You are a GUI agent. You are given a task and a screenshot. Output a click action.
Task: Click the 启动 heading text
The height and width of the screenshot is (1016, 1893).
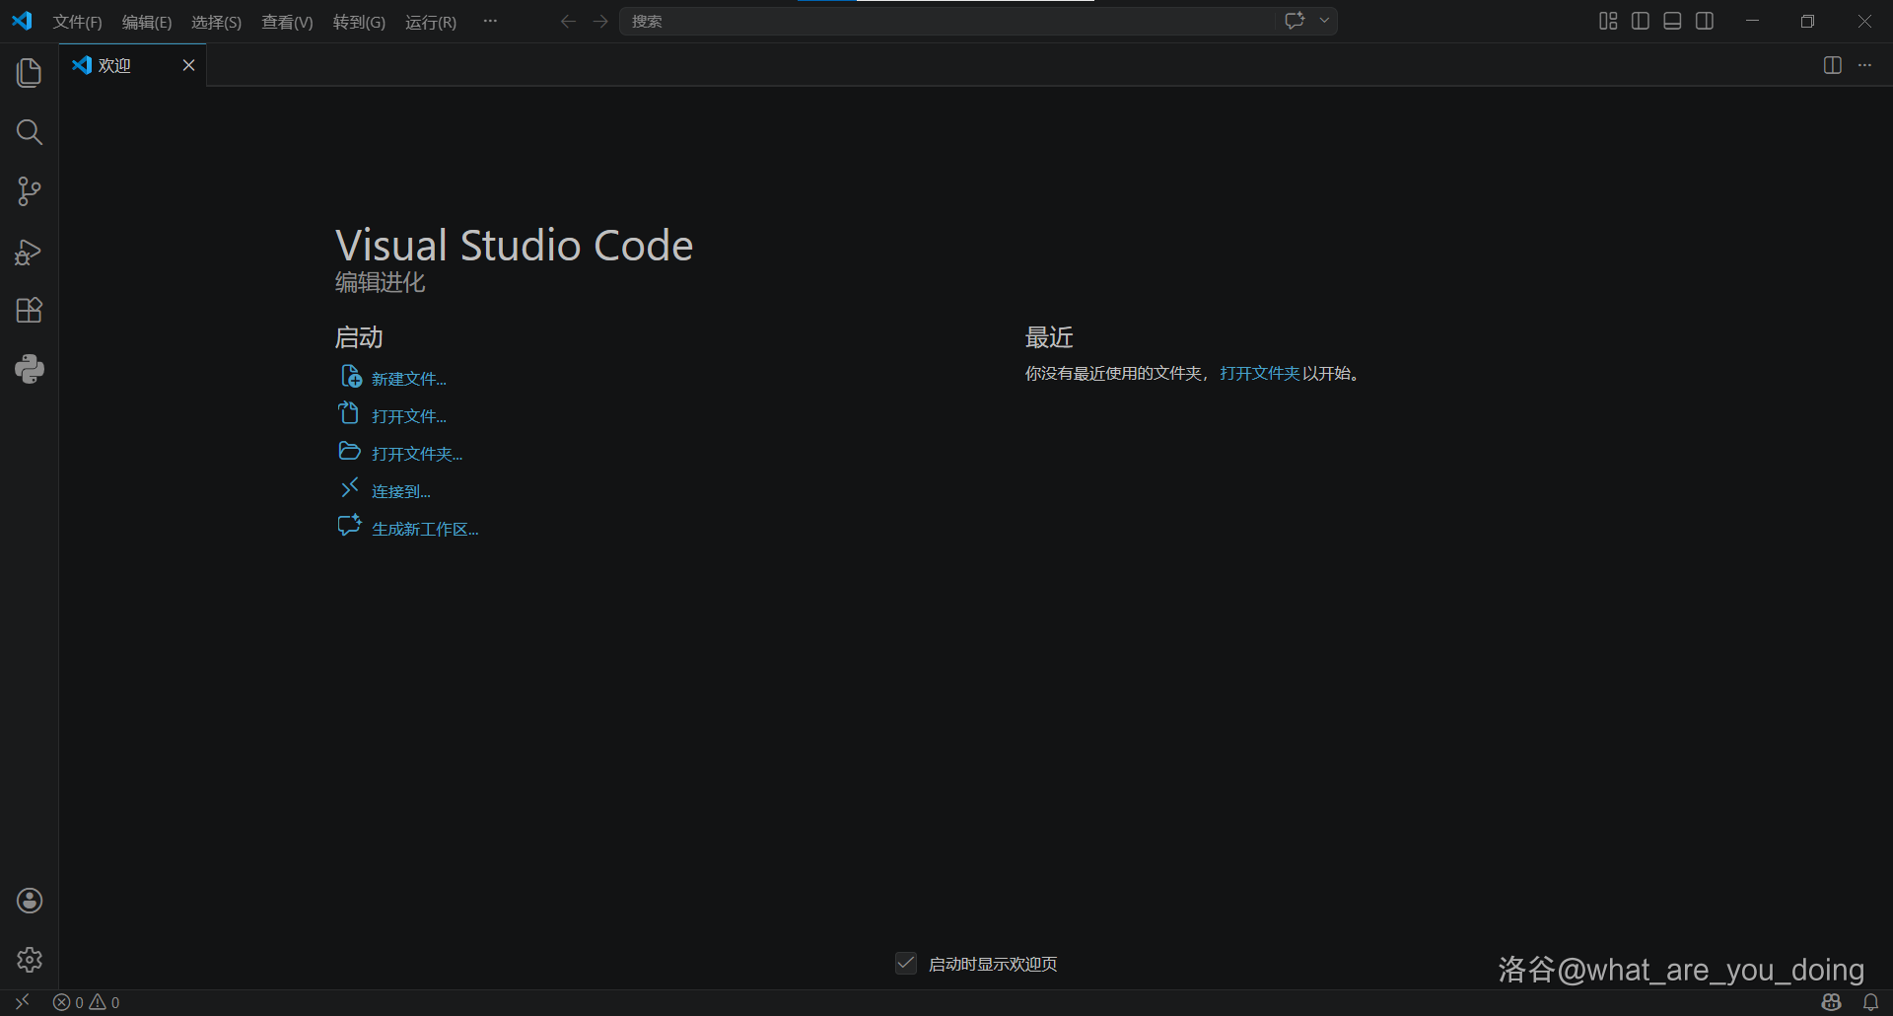[x=359, y=337]
